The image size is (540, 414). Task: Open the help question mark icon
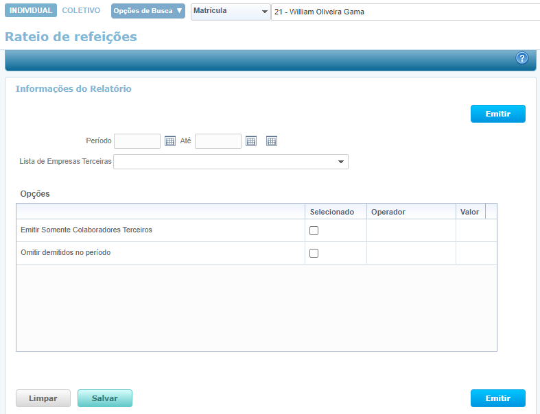[x=521, y=58]
